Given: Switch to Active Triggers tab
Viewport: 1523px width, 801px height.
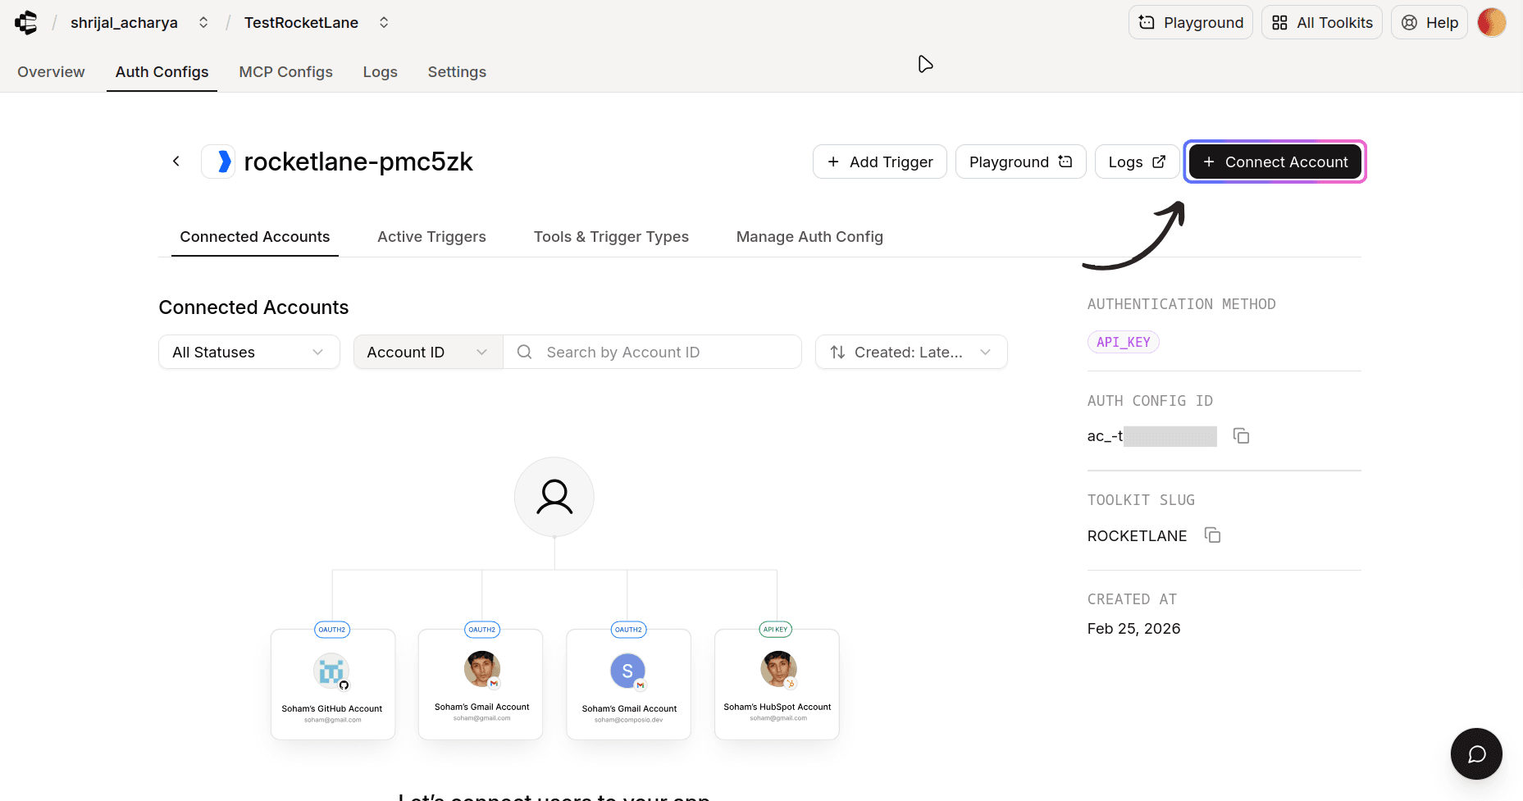Looking at the screenshot, I should point(431,237).
